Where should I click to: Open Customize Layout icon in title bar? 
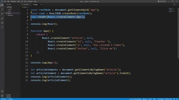click(165, 1)
